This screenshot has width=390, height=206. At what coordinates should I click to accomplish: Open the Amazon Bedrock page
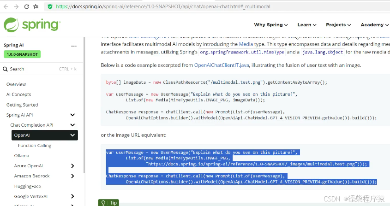[x=32, y=176]
